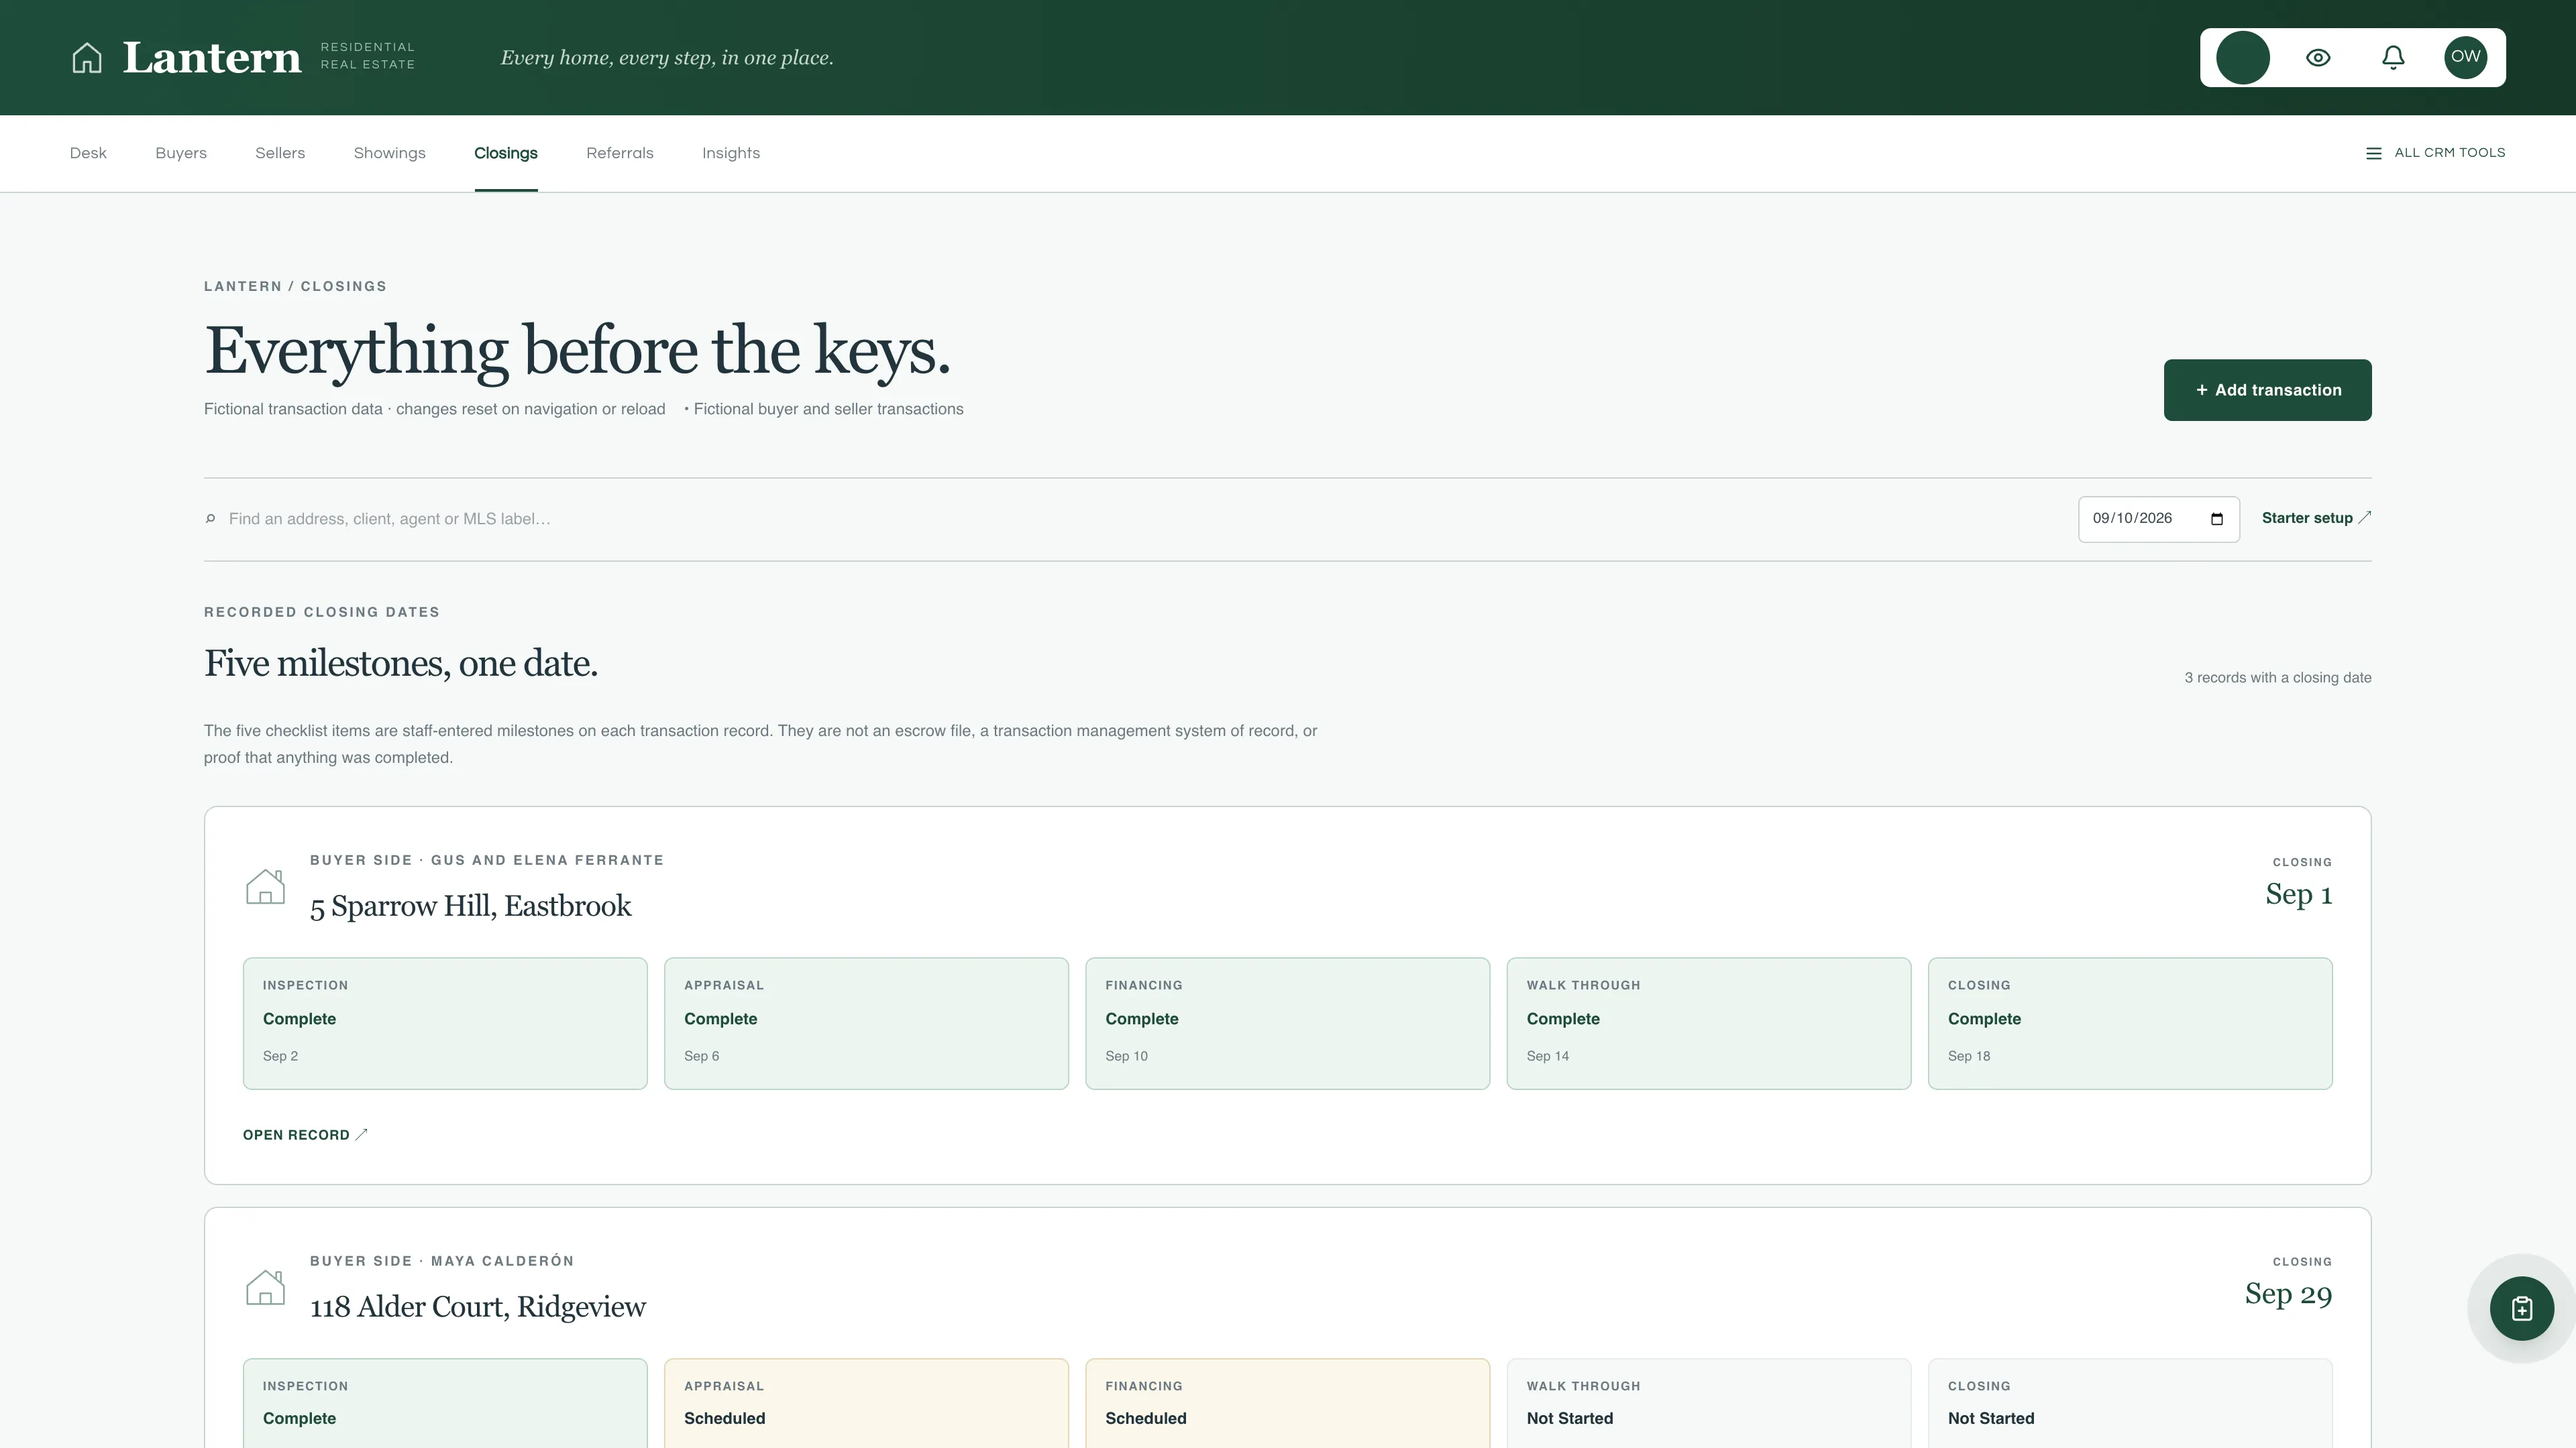The image size is (2576, 1448).
Task: Click the Add transaction button
Action: [x=2267, y=389]
